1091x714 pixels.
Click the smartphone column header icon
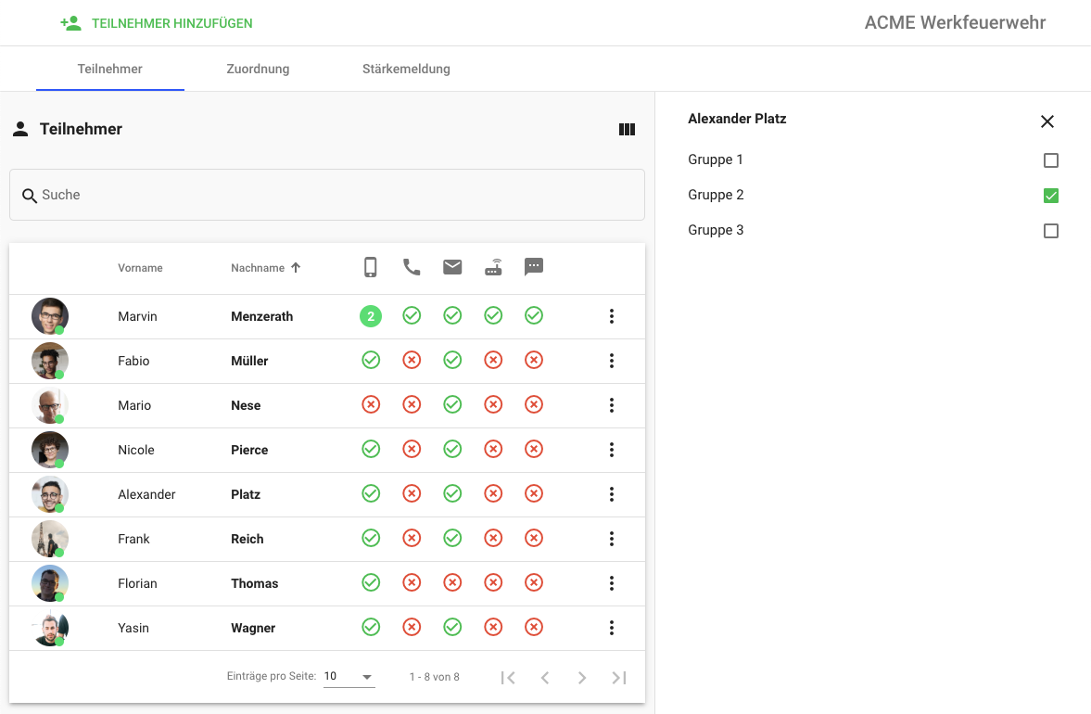click(371, 268)
